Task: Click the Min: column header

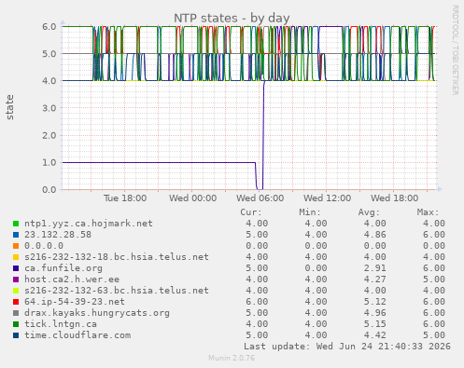Action: [310, 212]
